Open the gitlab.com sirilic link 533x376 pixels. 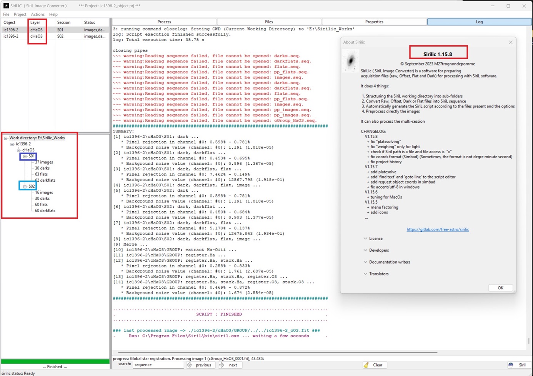(x=438, y=229)
